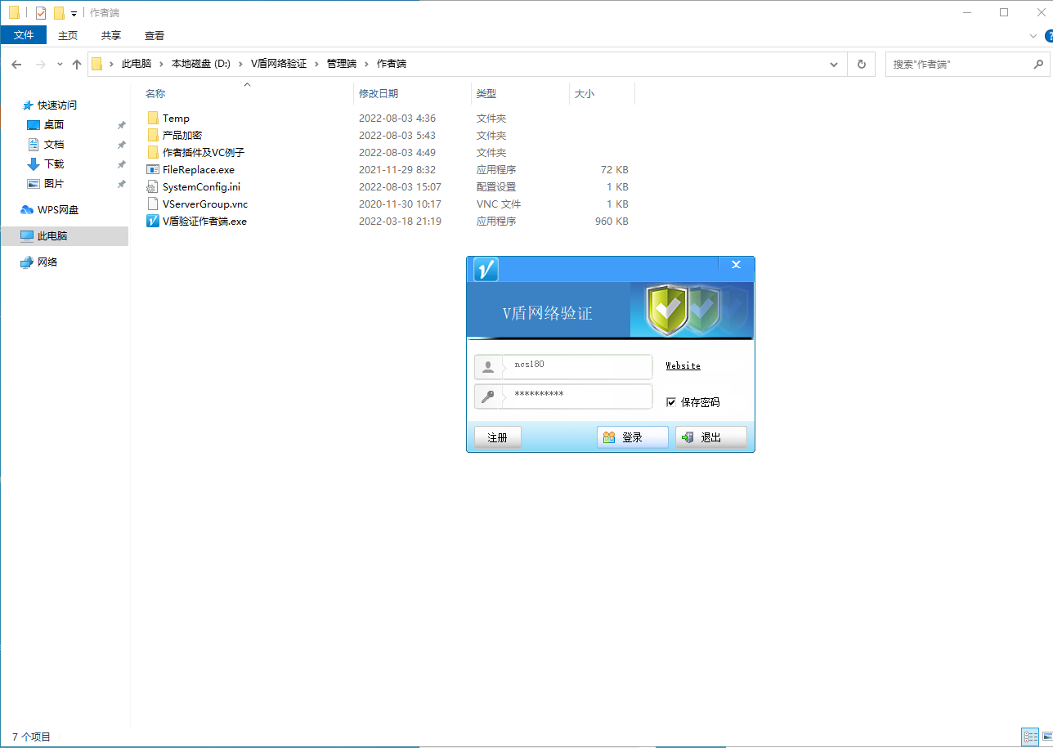Expand the address bar history dropdown
Viewport: 1053px width, 748px height.
834,64
